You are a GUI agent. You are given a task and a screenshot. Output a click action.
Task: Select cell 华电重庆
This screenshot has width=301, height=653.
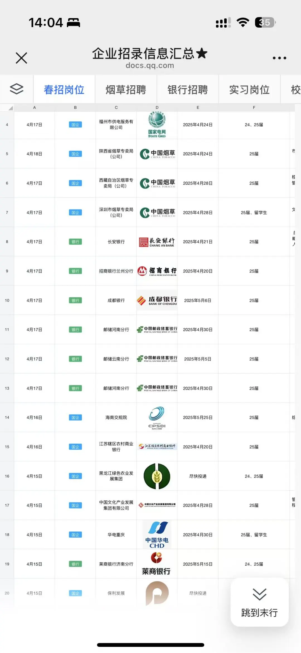[116, 535]
